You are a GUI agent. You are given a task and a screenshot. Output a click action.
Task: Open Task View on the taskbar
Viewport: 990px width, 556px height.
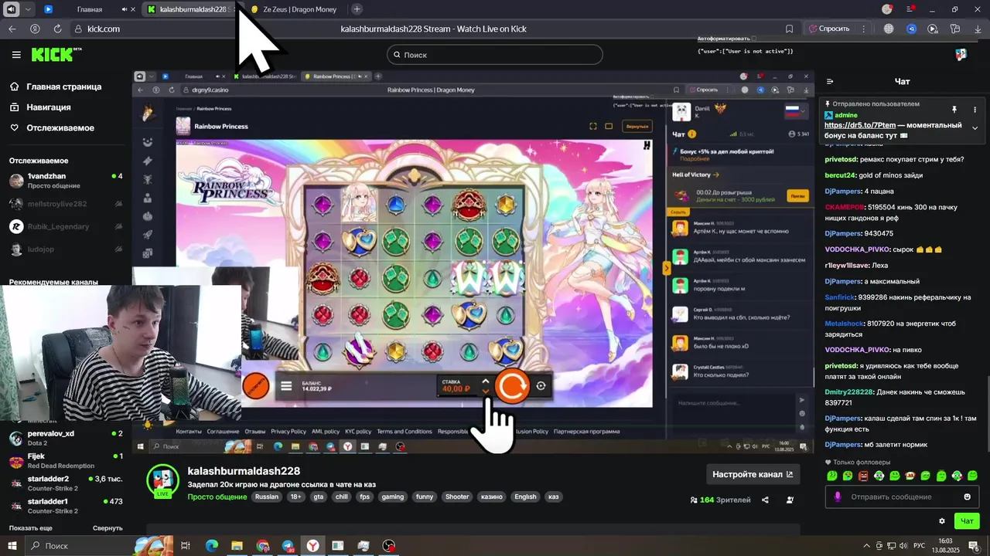[186, 546]
